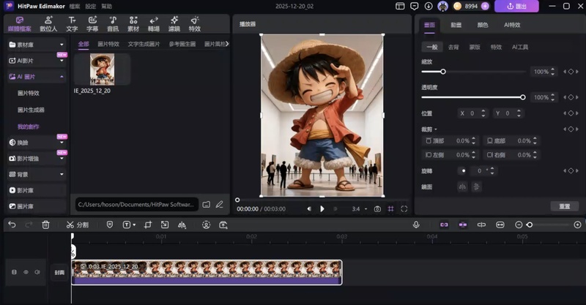Click the 透明度 opacity slider handle
586x305 pixels.
pos(522,97)
